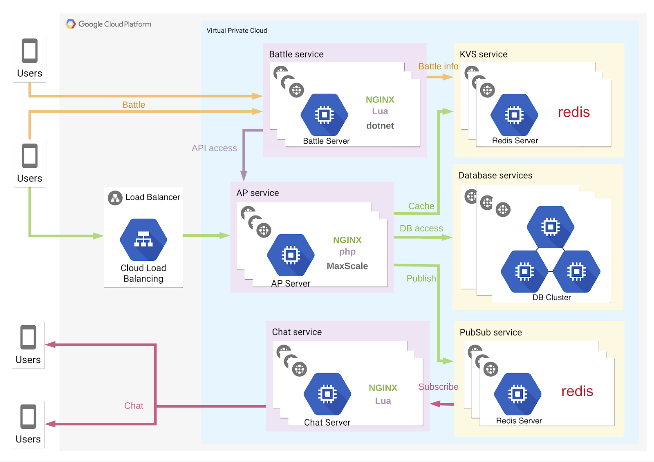
Task: Click the pink Subscribe label
Action: click(x=438, y=387)
